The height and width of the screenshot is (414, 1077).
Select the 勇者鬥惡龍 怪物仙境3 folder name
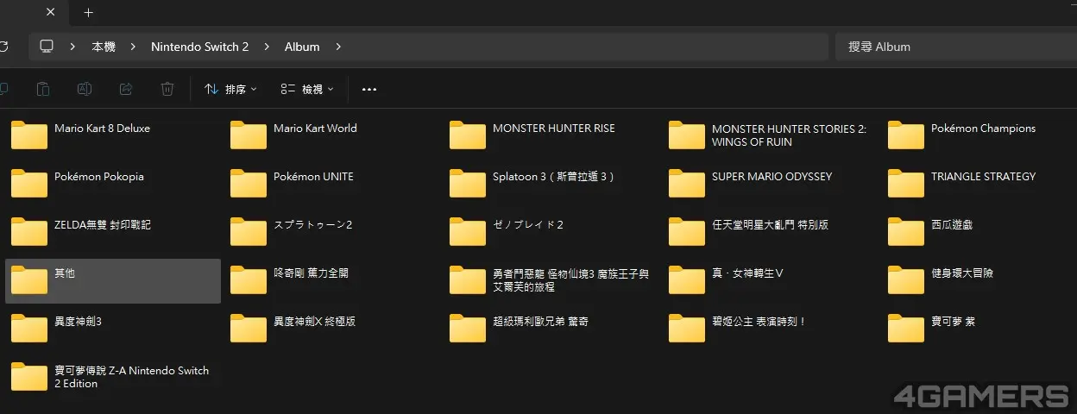point(570,280)
